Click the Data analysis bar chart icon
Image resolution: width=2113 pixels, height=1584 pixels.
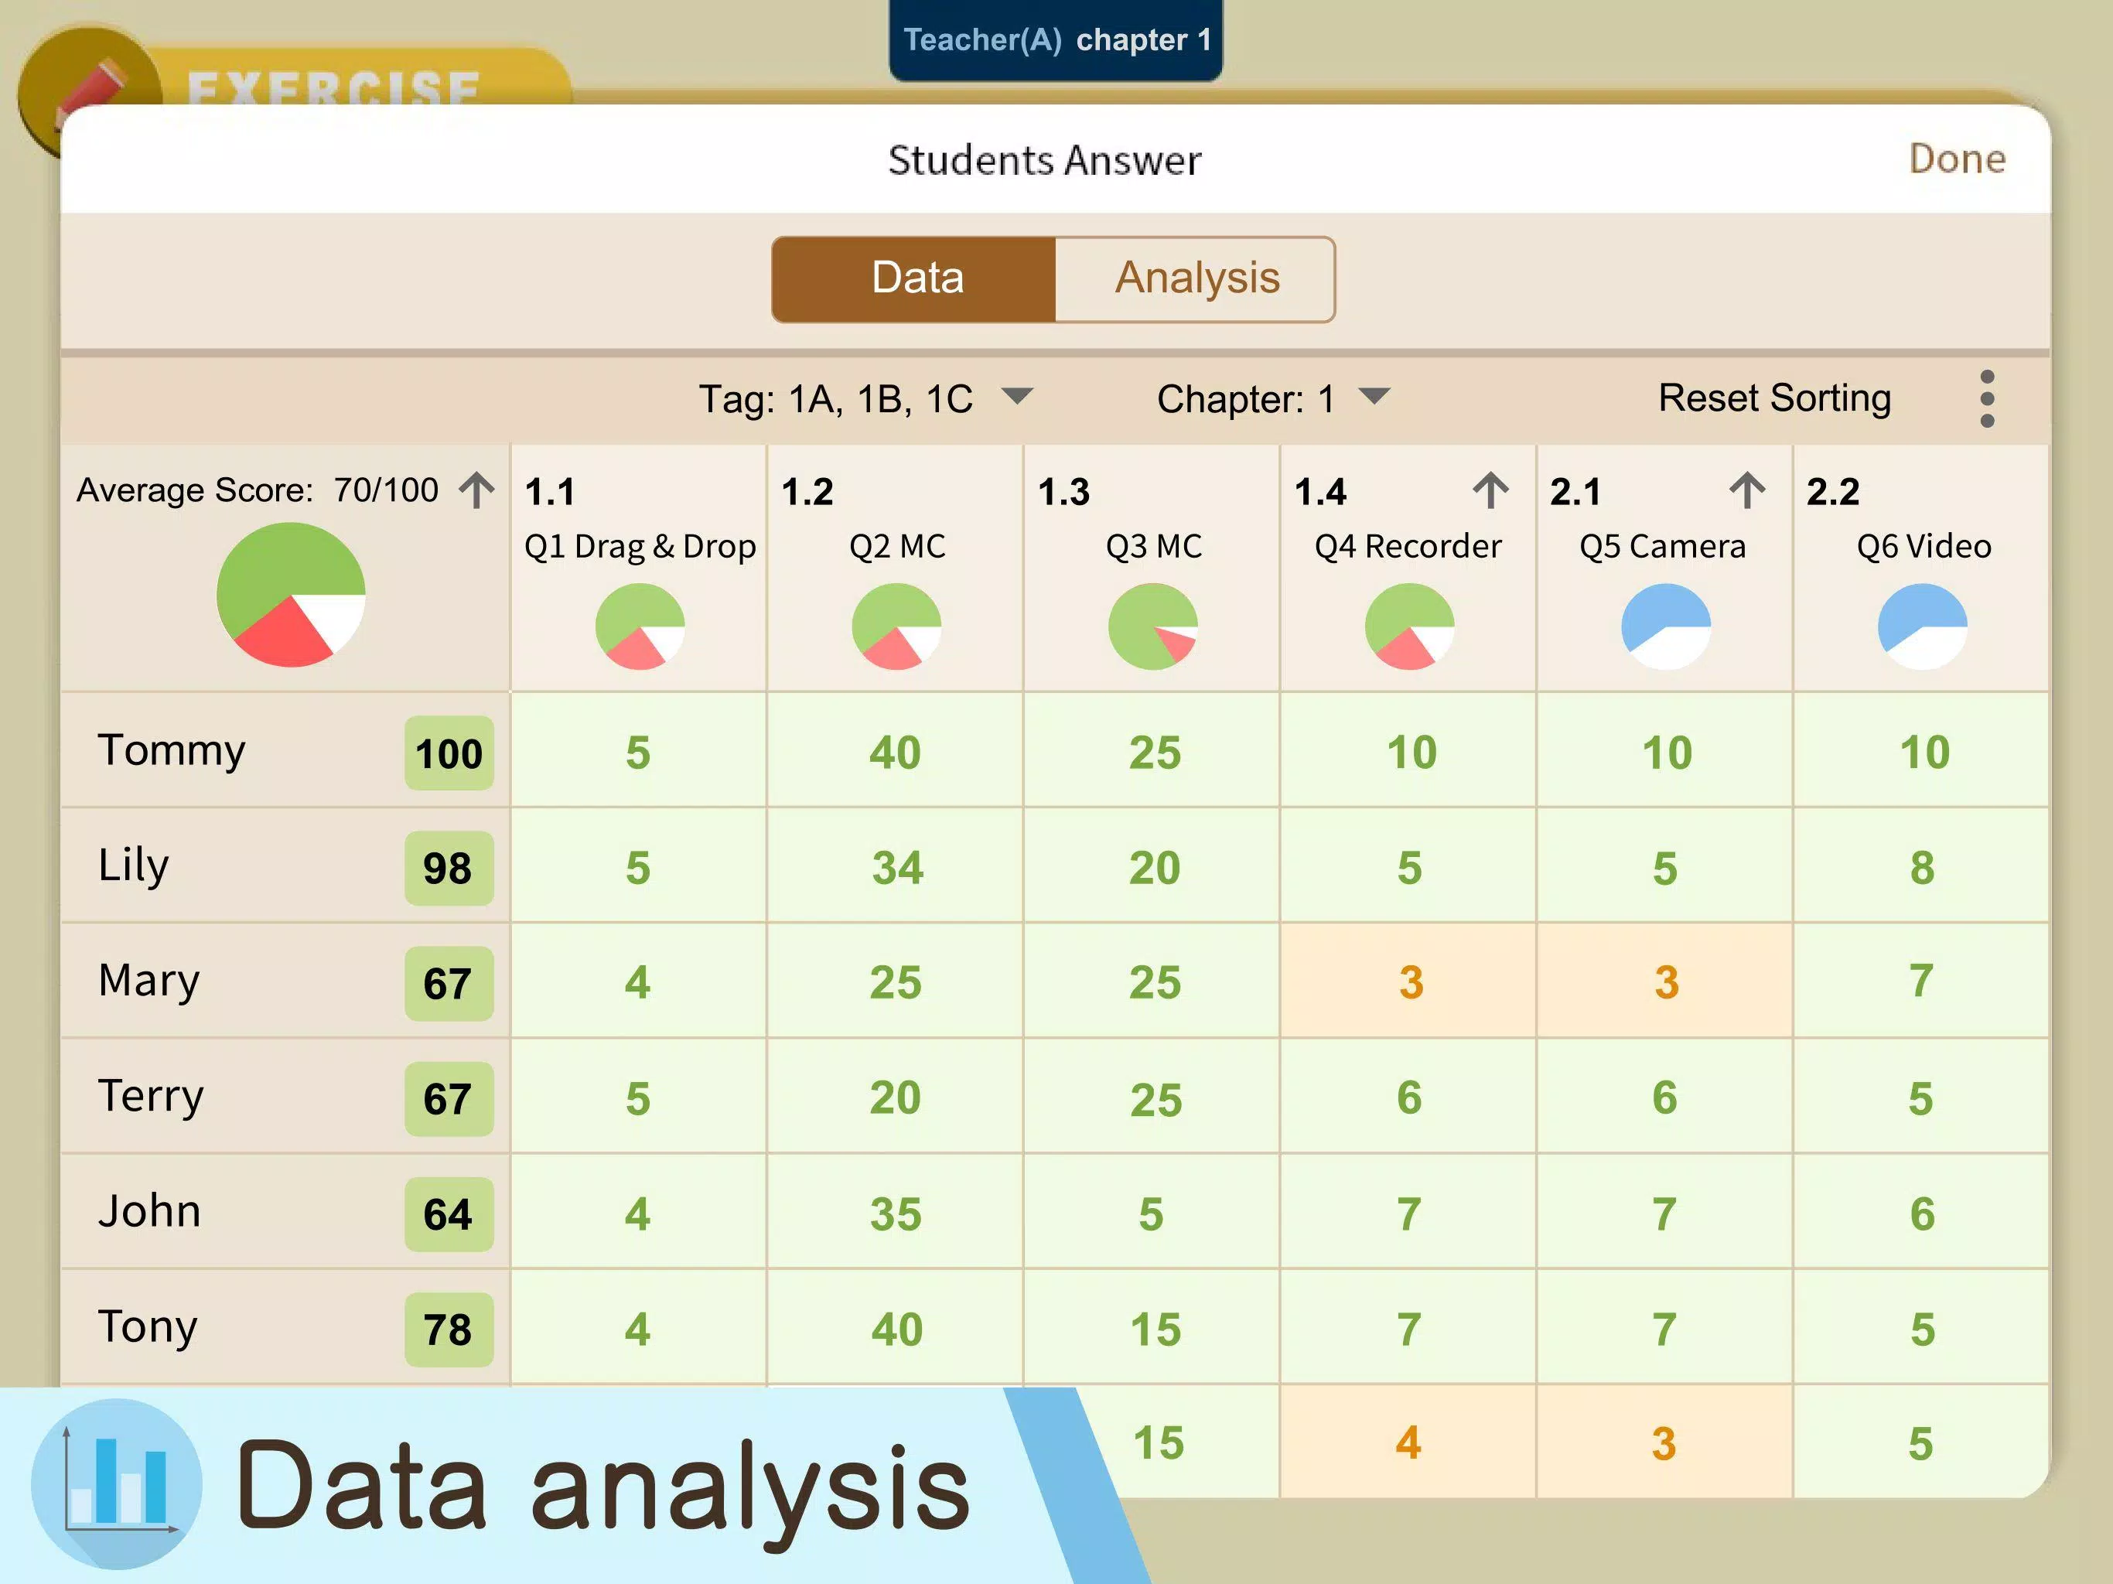pos(117,1483)
